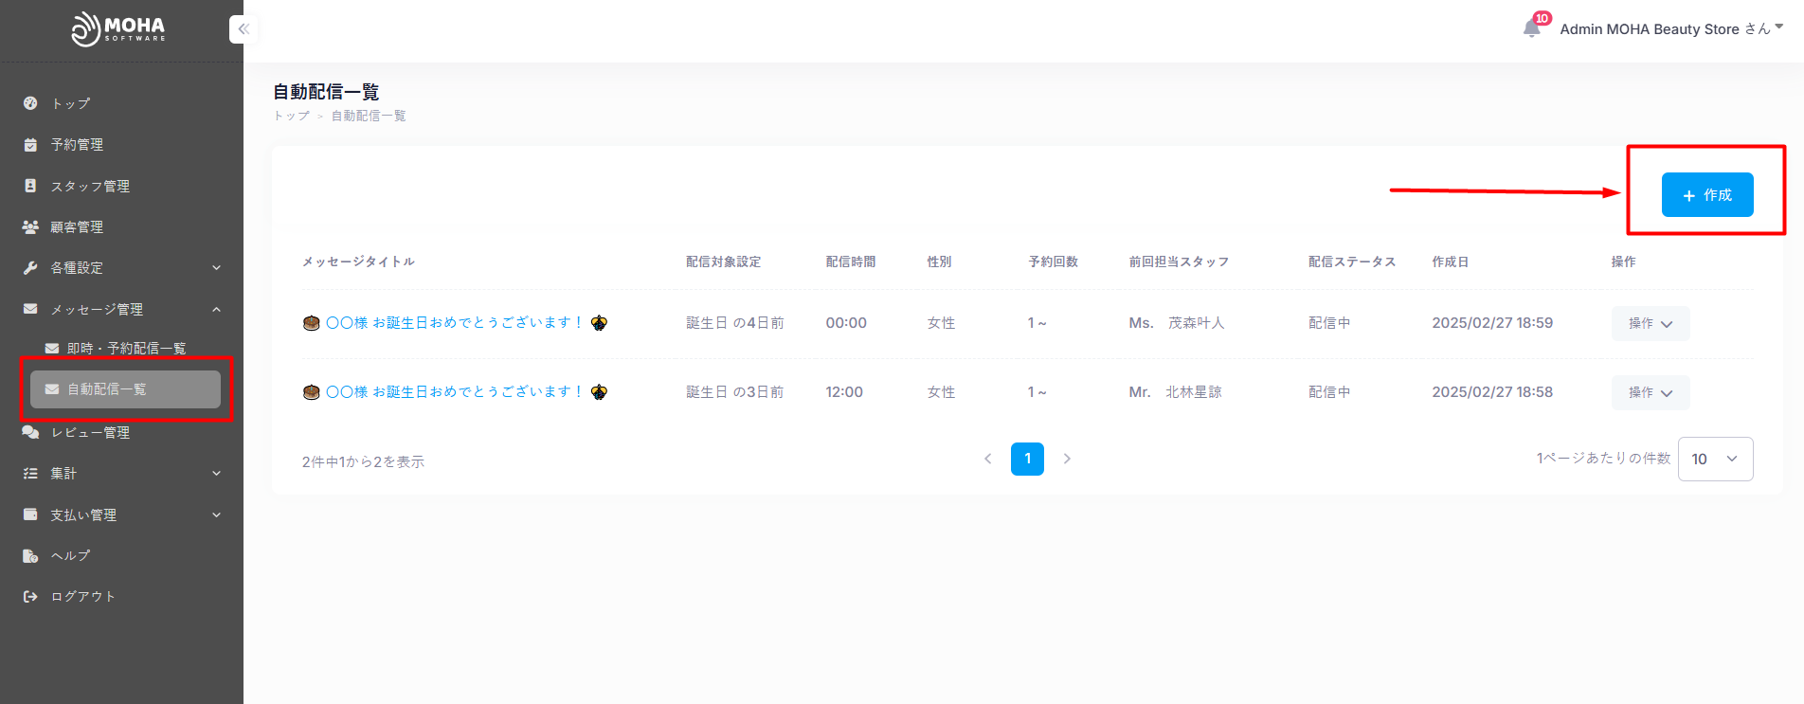Click the MOHA Software logo

point(118,29)
